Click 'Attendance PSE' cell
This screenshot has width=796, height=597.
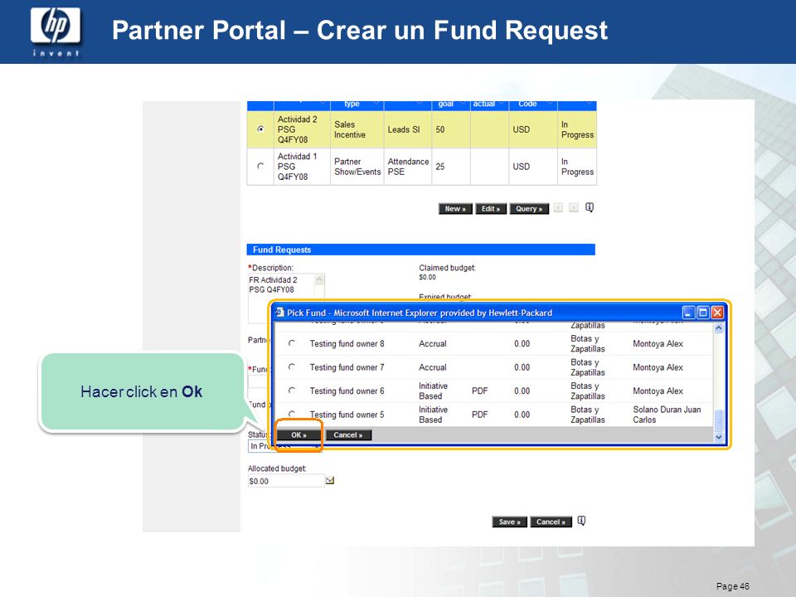tap(408, 167)
